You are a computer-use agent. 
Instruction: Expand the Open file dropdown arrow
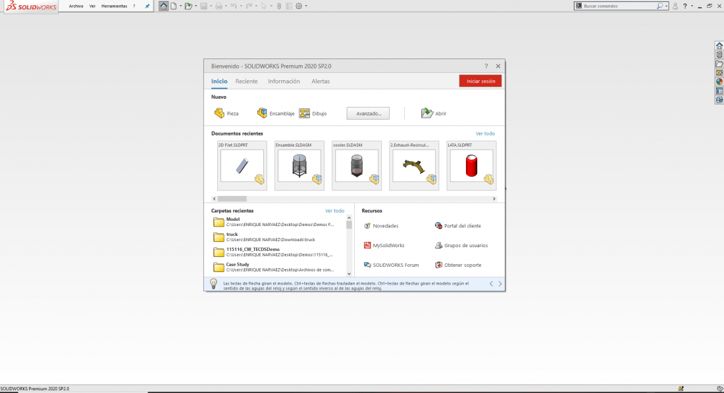pyautogui.click(x=195, y=6)
